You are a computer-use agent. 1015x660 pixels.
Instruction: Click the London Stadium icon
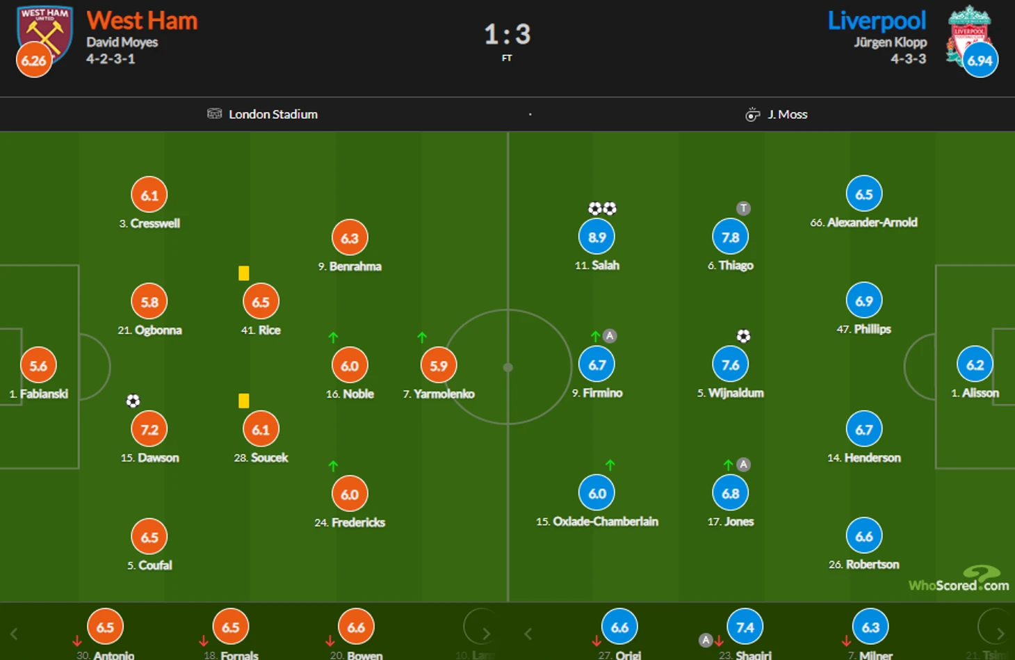tap(214, 113)
